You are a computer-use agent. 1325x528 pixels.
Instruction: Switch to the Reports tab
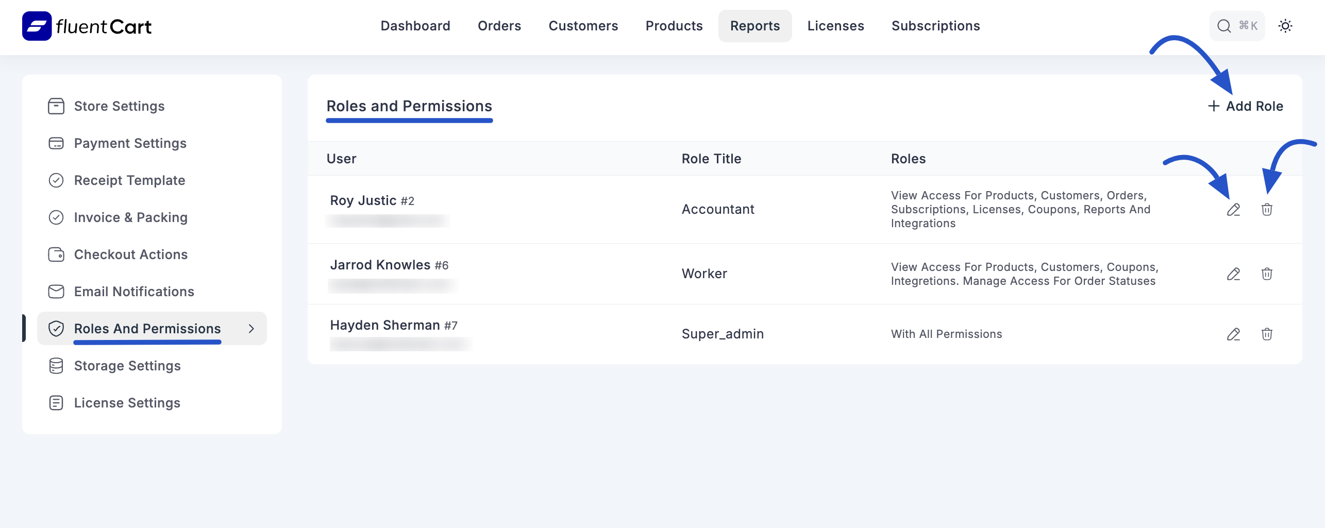(754, 25)
